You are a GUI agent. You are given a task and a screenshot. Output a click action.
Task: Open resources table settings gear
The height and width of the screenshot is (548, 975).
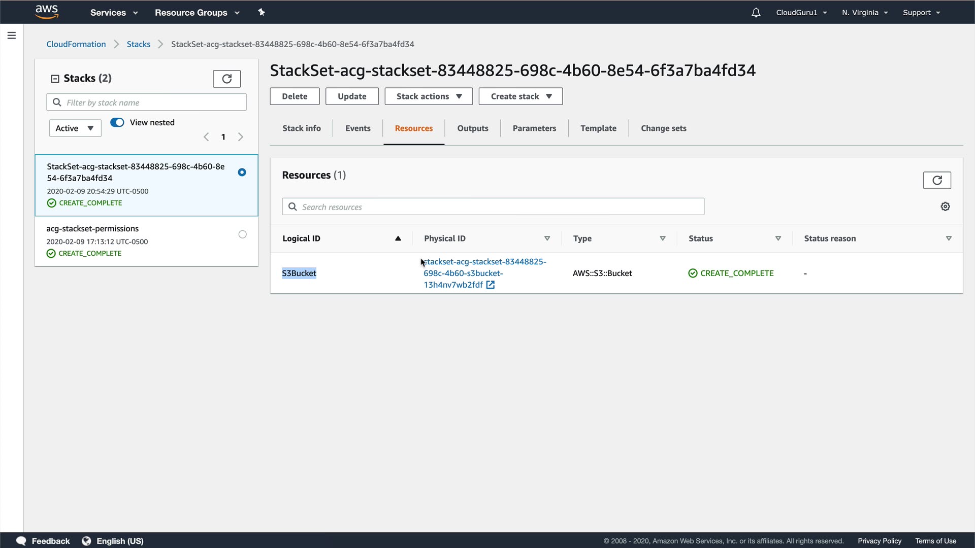(x=945, y=207)
